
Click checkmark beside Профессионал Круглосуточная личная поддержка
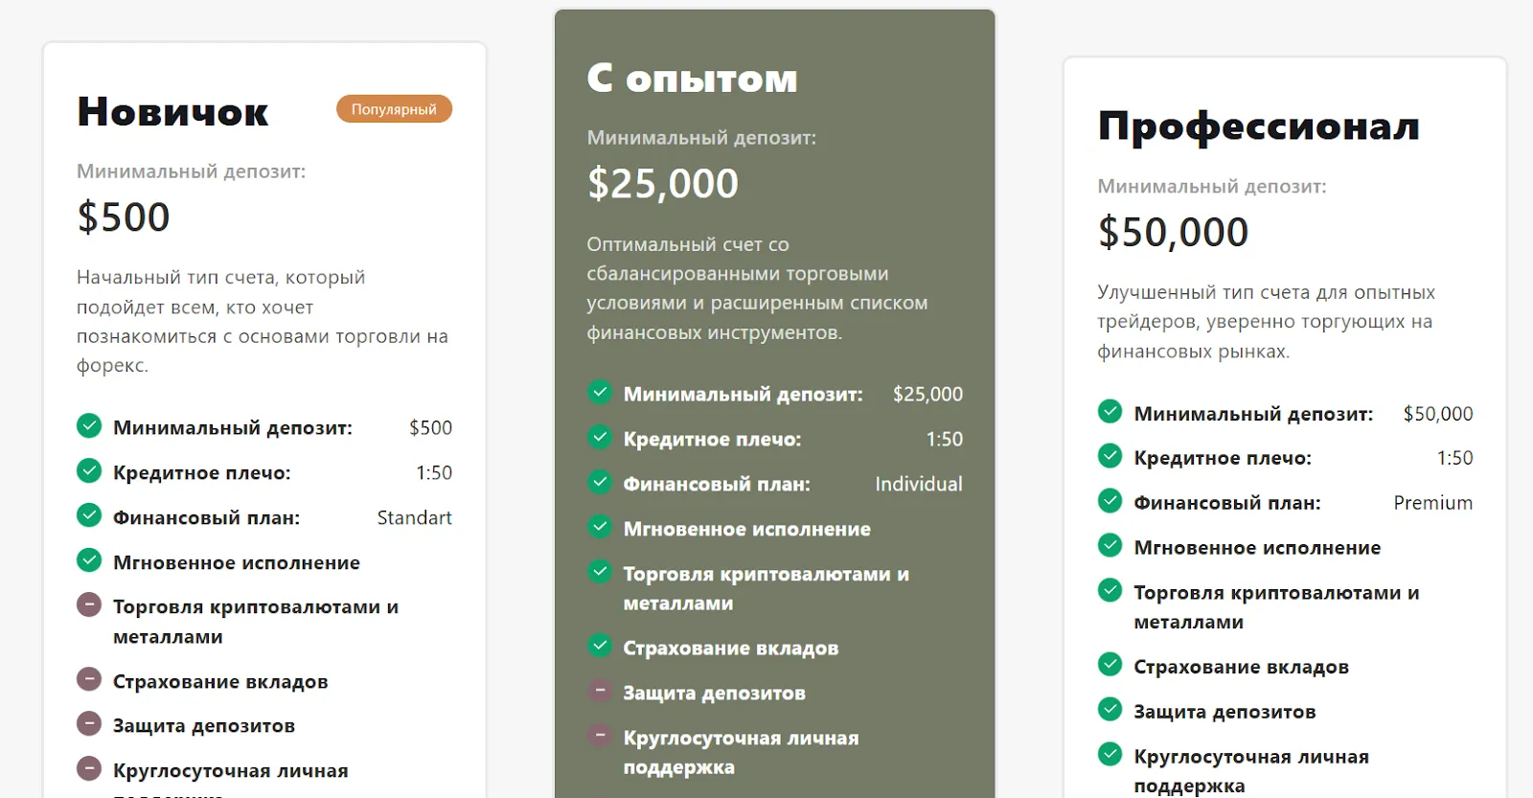pos(1110,754)
